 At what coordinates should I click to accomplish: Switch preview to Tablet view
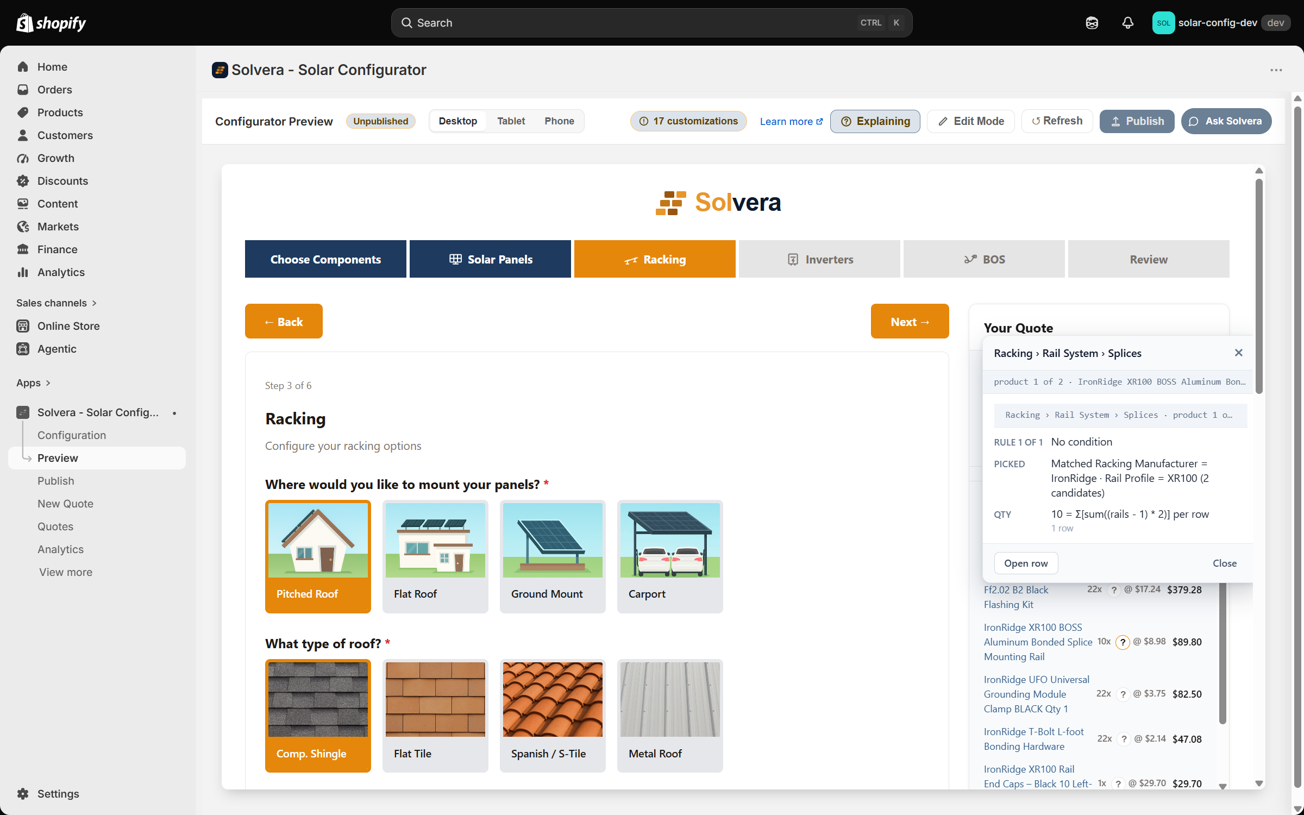point(511,121)
